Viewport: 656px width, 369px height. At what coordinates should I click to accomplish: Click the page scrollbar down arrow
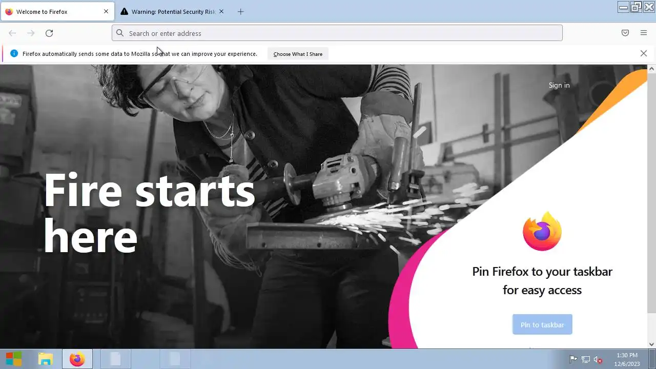point(652,344)
